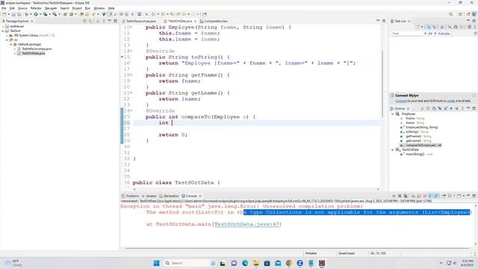Click the console horizontal scrollbar
This screenshot has height=269, width=478.
click(297, 248)
